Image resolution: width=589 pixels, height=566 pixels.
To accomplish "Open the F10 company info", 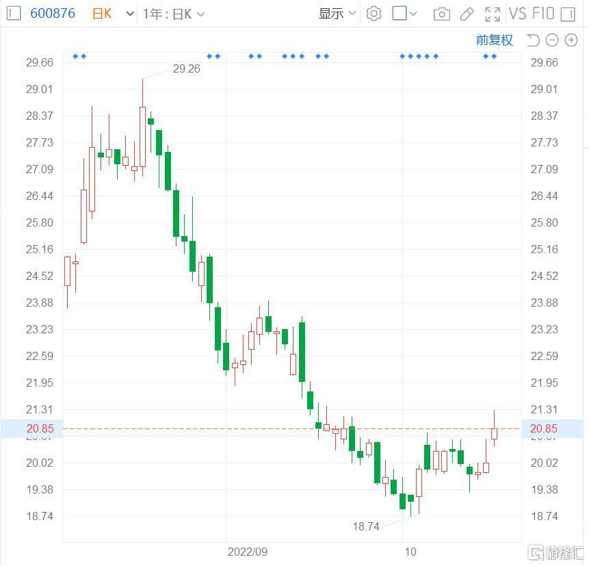I will [x=542, y=14].
